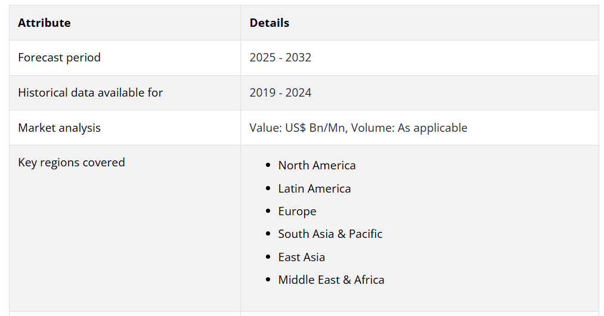604x316 pixels.
Task: Click bullet before Europe
Action: click(268, 211)
